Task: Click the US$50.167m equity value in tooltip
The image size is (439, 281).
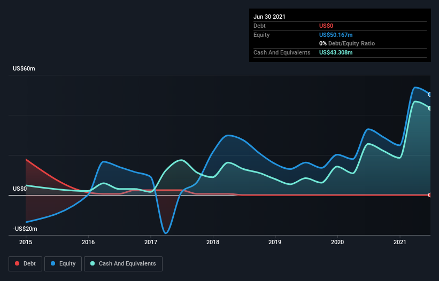Action: 336,35
